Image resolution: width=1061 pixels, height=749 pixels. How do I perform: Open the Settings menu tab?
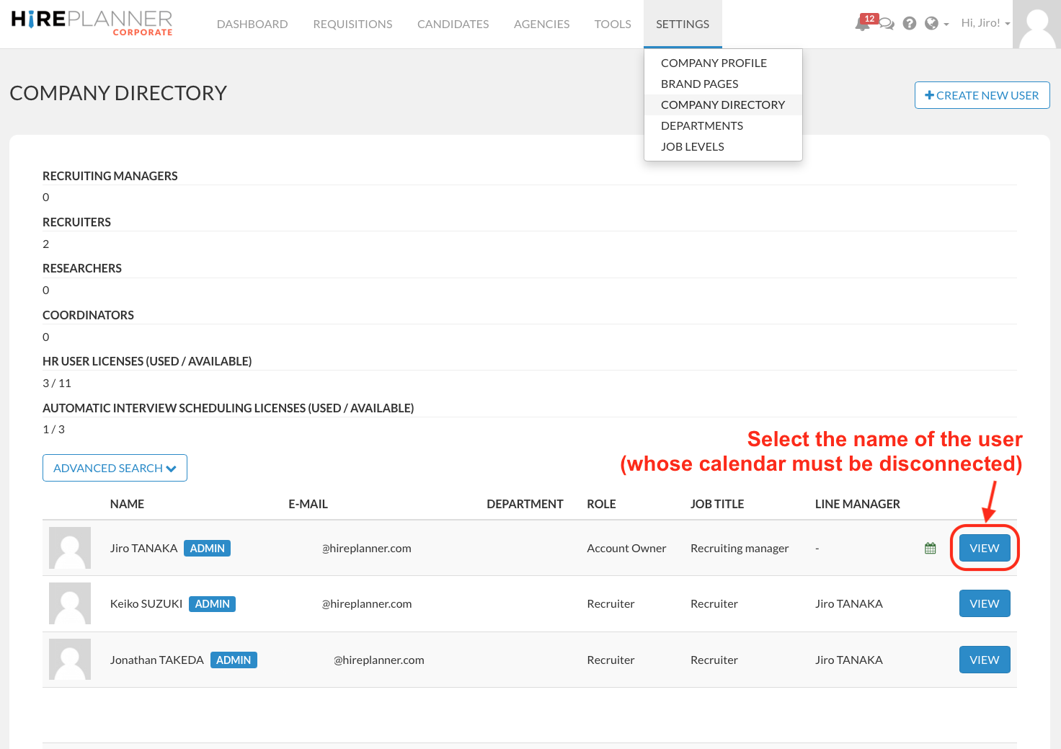coord(682,25)
